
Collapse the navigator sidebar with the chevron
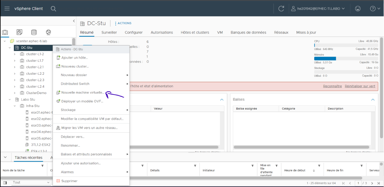coord(74,21)
